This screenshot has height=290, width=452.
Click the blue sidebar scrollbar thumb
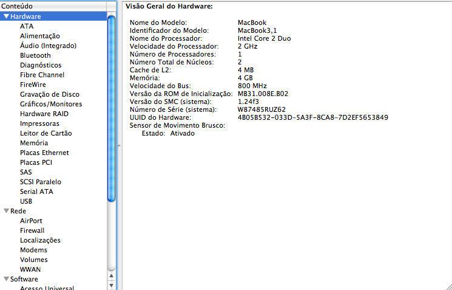(111, 109)
